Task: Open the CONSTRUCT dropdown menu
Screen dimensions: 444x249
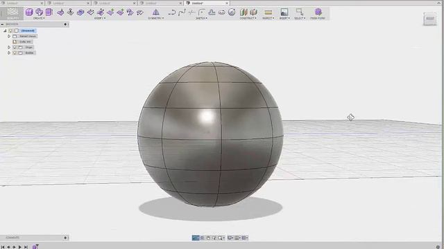Action: pyautogui.click(x=248, y=19)
